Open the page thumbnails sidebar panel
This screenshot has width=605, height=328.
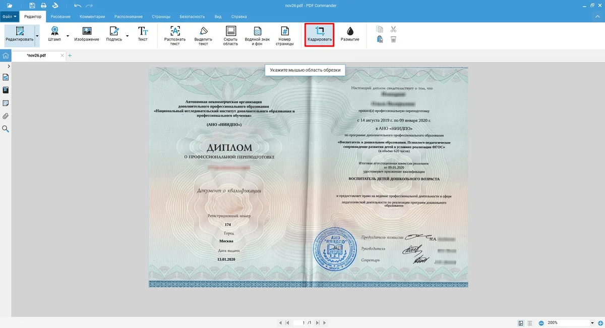click(x=6, y=77)
